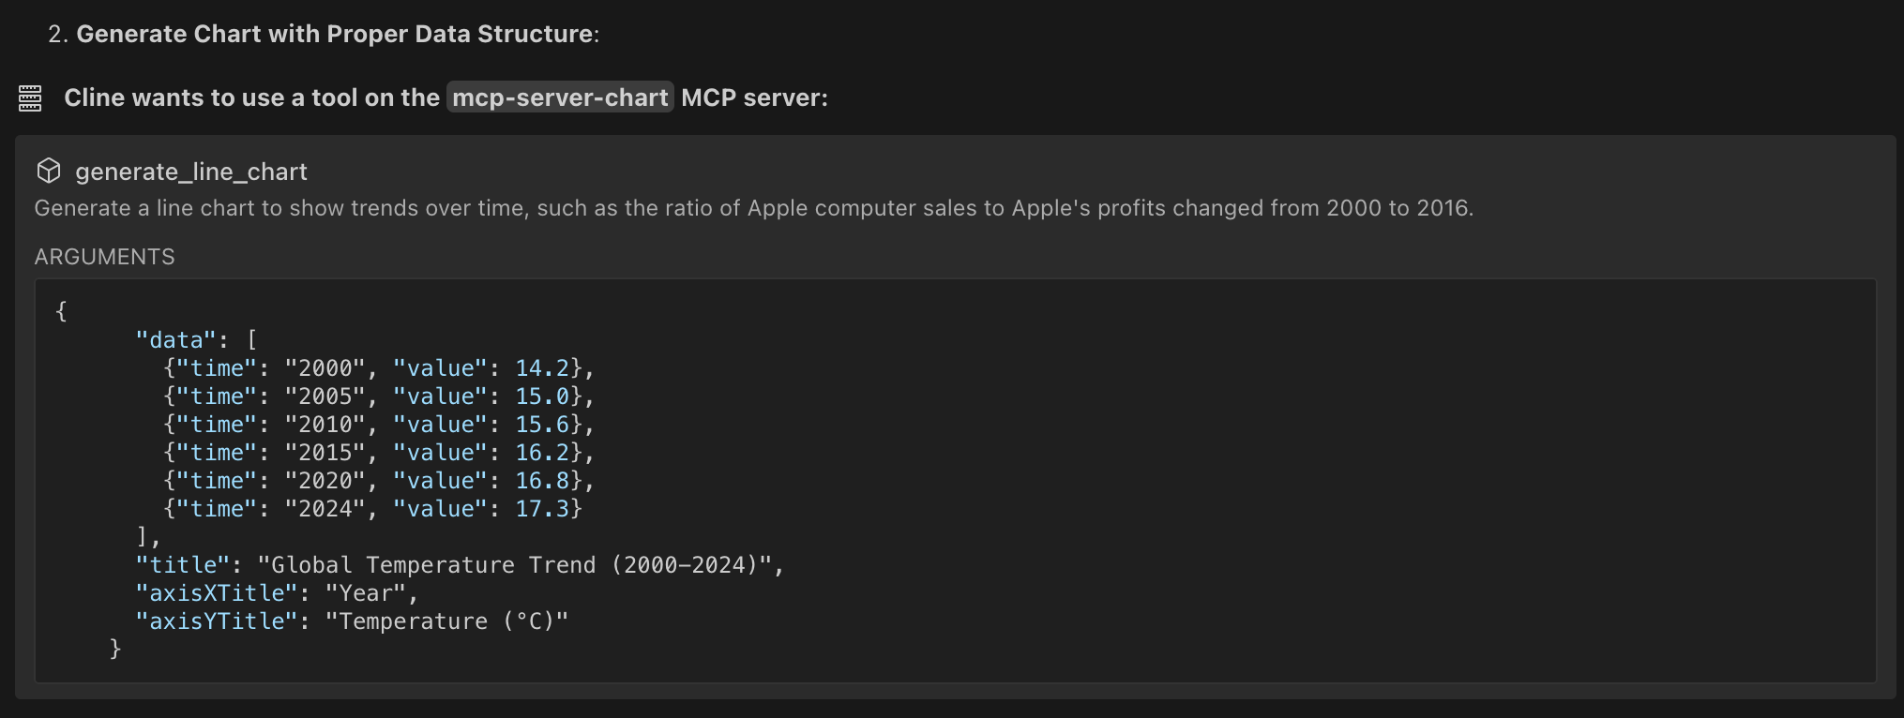Viewport: 1904px width, 718px height.
Task: Click the 2000 data row with value 14.2
Action: click(379, 368)
